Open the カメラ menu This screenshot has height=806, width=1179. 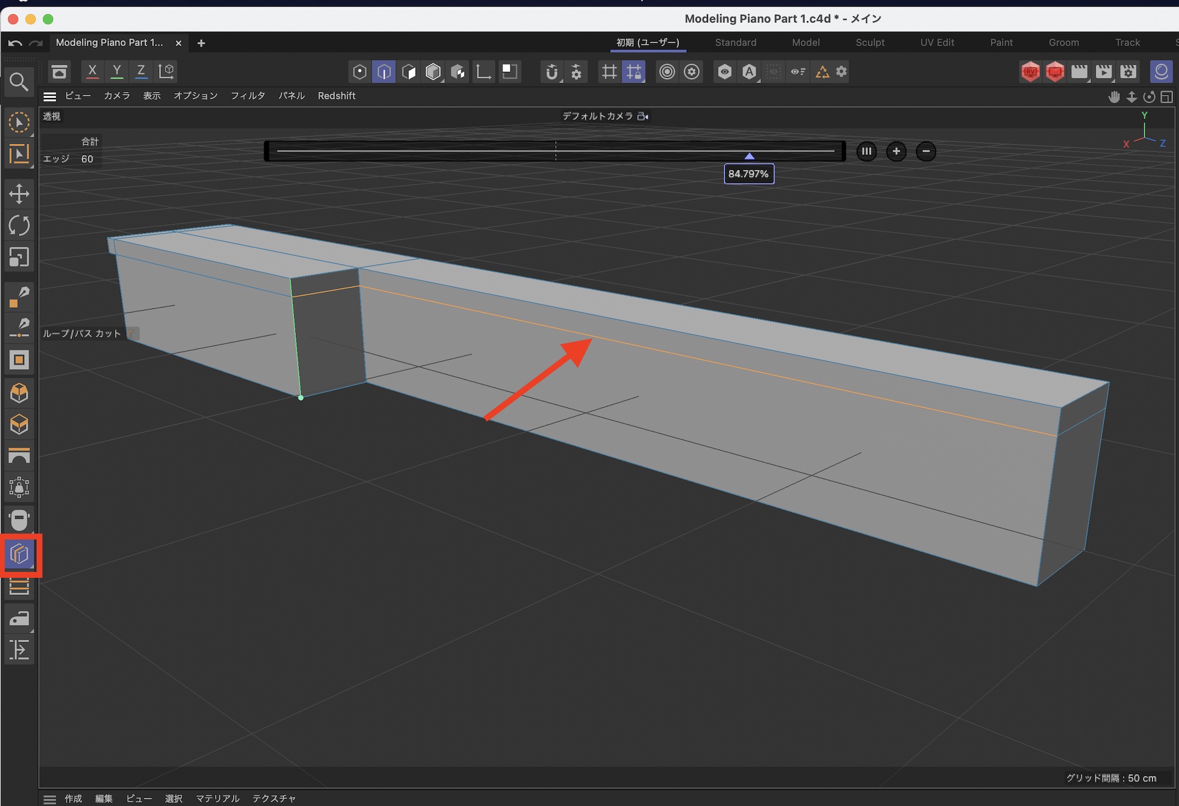click(117, 96)
